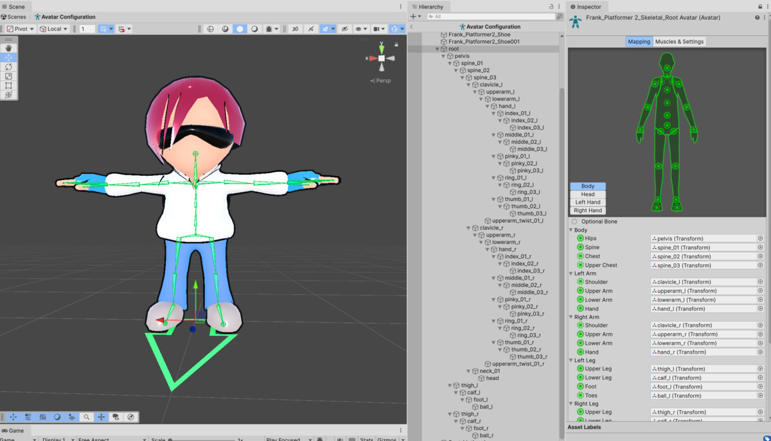Select the Rect transform tool
Screen dimensions: 771x441
point(8,85)
